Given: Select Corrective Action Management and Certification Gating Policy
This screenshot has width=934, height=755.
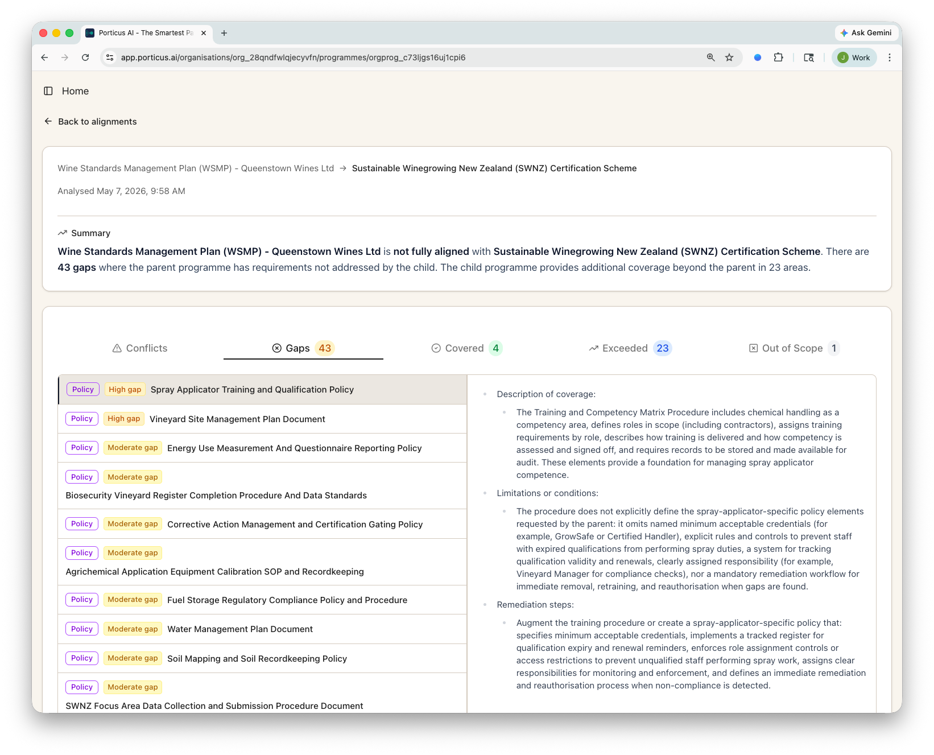Looking at the screenshot, I should (262, 524).
